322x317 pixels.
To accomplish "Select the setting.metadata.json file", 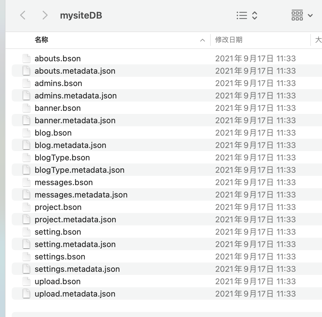I will [75, 244].
